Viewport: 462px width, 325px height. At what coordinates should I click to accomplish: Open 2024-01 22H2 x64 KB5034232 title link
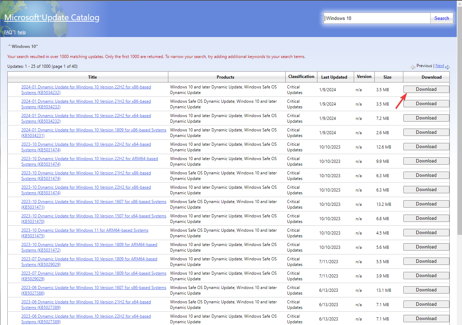click(x=86, y=118)
